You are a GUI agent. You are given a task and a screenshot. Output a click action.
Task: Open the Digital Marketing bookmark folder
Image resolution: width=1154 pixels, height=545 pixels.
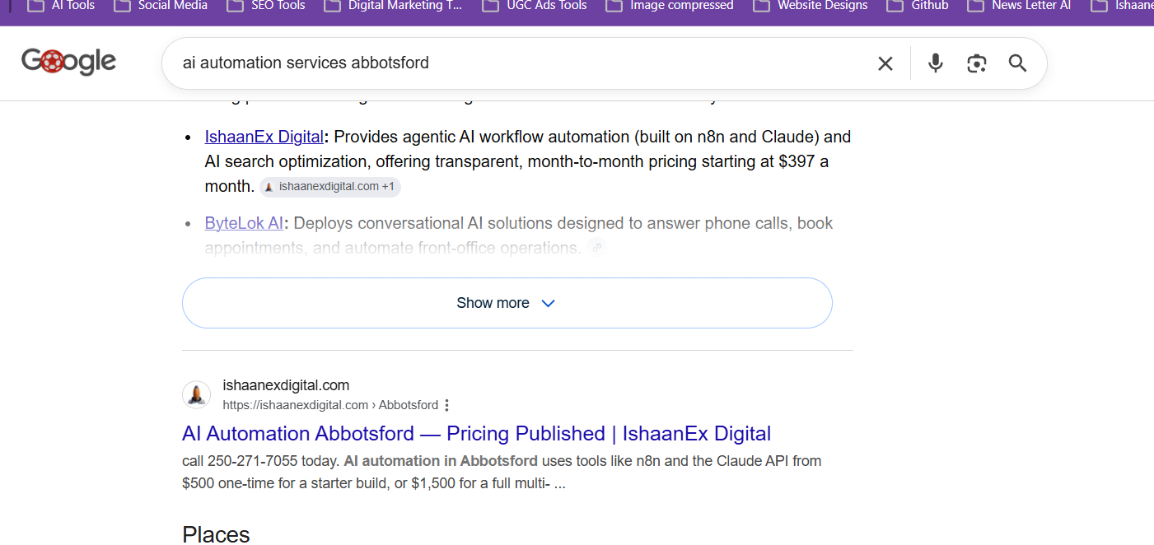pos(394,6)
